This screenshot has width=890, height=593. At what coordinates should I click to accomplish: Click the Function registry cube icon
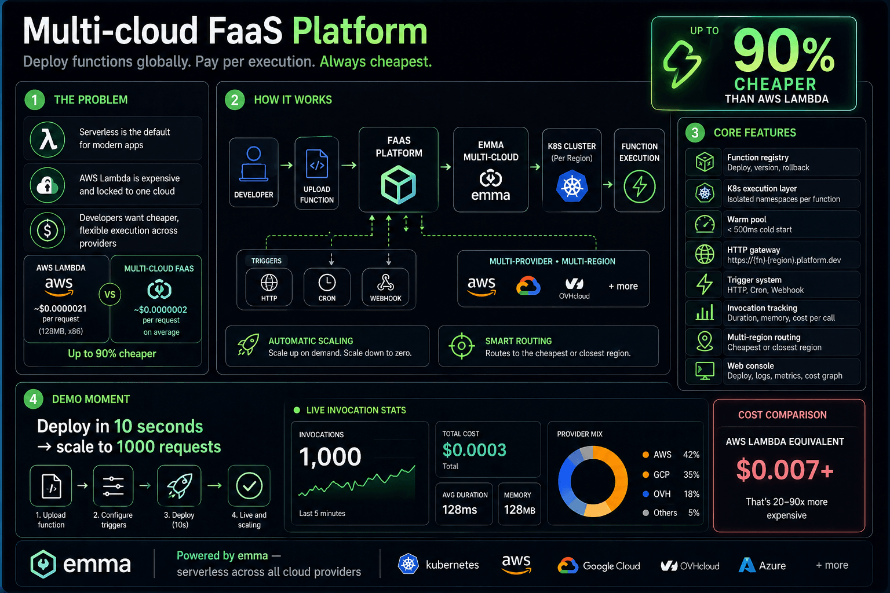[x=705, y=162]
